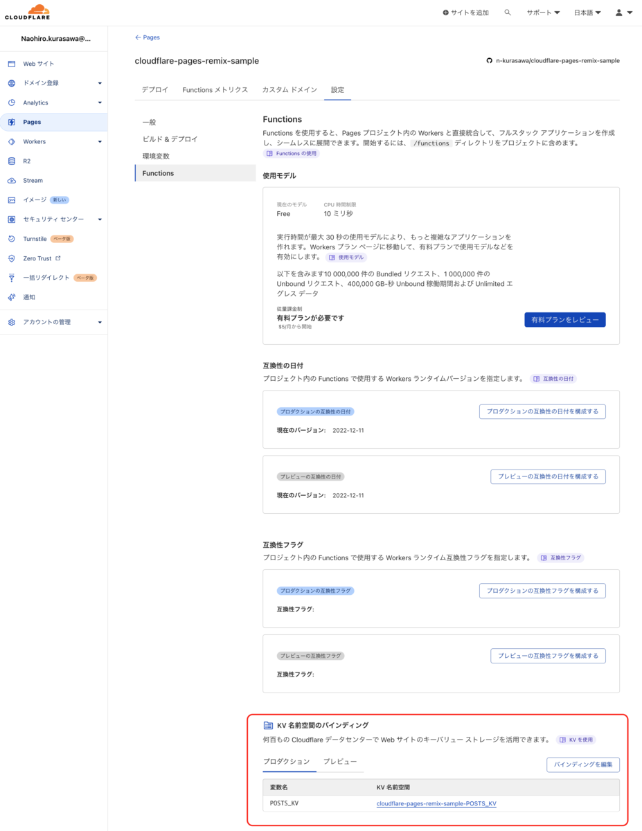
Task: Click the セキュリティ センター icon
Action: coord(11,219)
